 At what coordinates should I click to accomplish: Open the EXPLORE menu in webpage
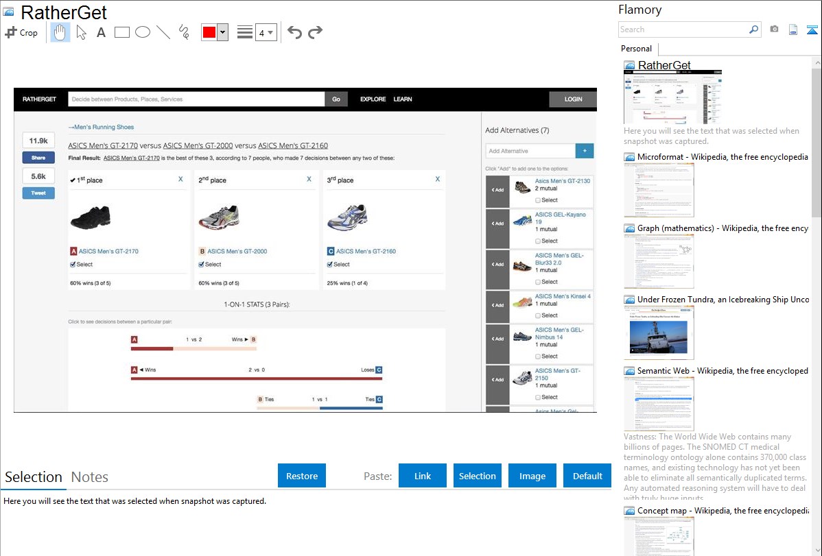pyautogui.click(x=373, y=99)
